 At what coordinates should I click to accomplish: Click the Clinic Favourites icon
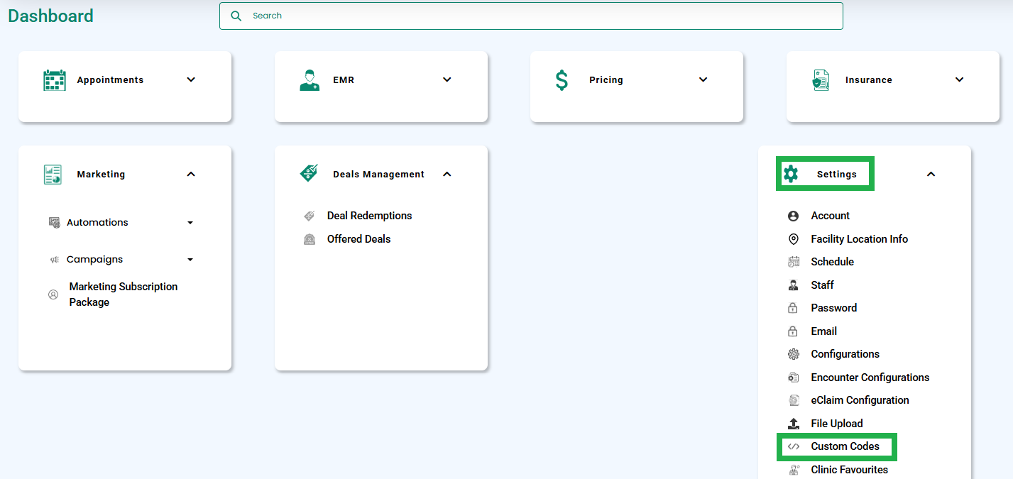pos(794,470)
